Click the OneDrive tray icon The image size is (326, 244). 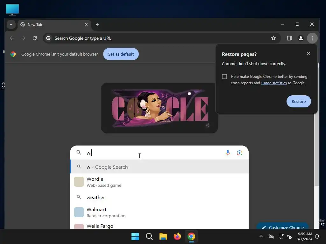coord(271,236)
